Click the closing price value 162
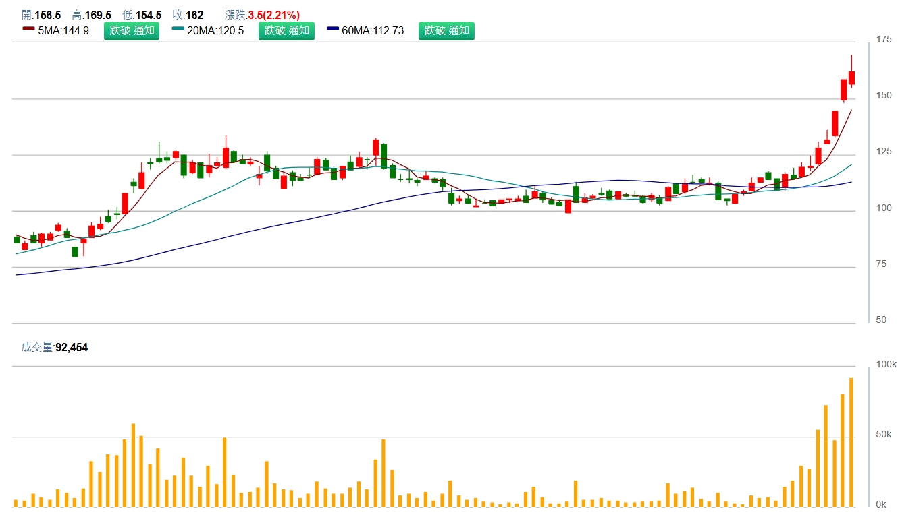Image resolution: width=900 pixels, height=517 pixels. point(194,15)
